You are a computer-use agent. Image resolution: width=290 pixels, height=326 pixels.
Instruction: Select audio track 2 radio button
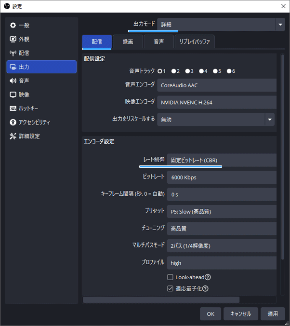(174, 71)
